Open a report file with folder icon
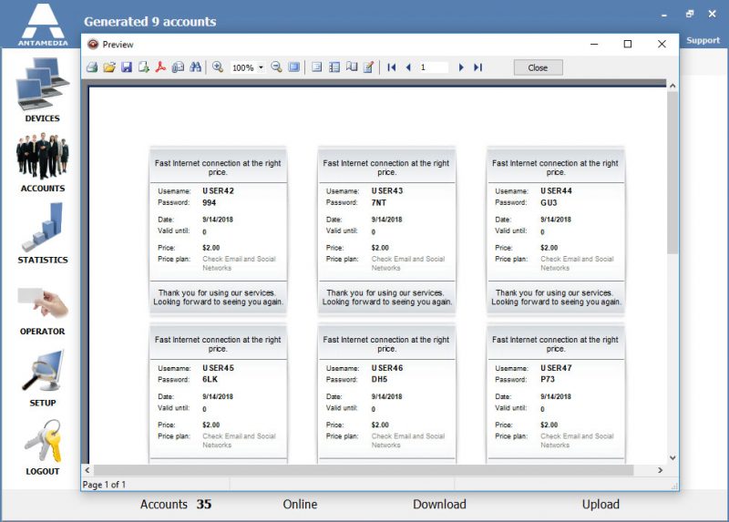Image resolution: width=729 pixels, height=522 pixels. tap(109, 67)
